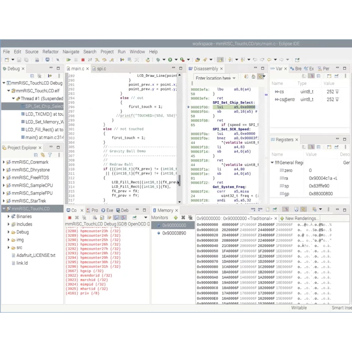Select the LCD_Fill_Rect() stack frame

42,130
